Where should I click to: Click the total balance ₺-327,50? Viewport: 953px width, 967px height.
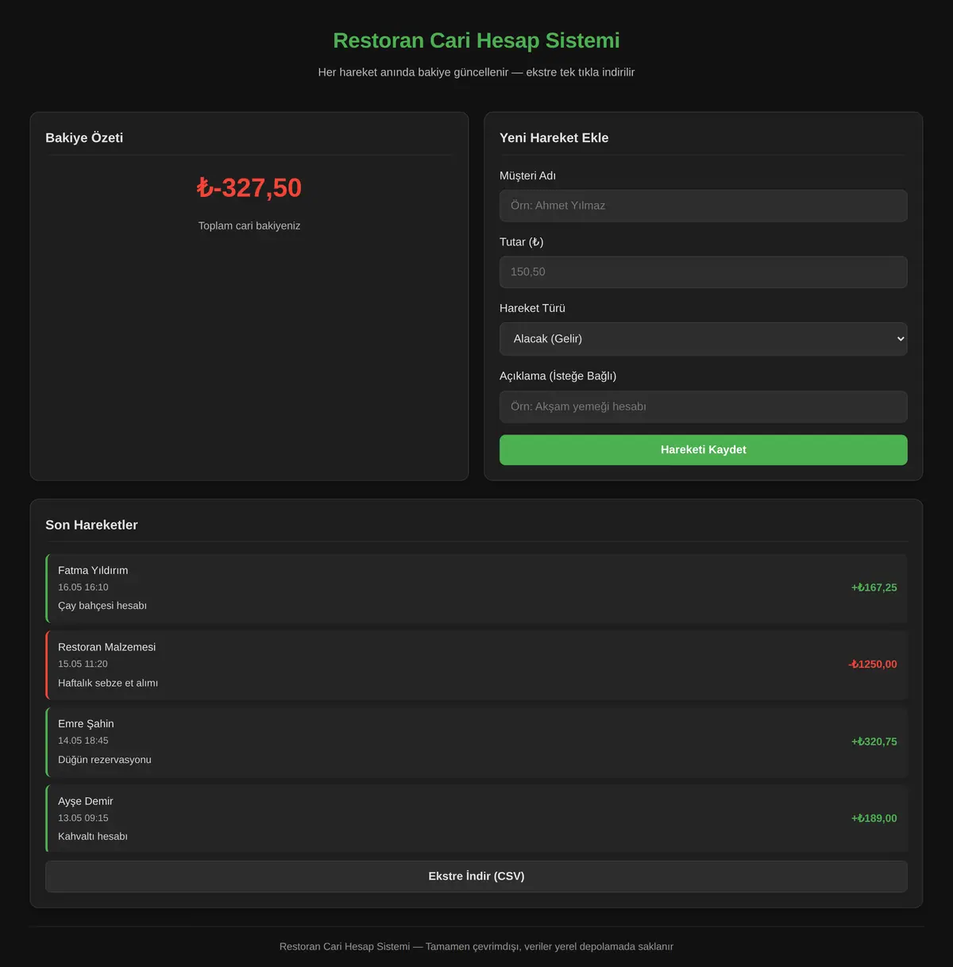tap(249, 188)
